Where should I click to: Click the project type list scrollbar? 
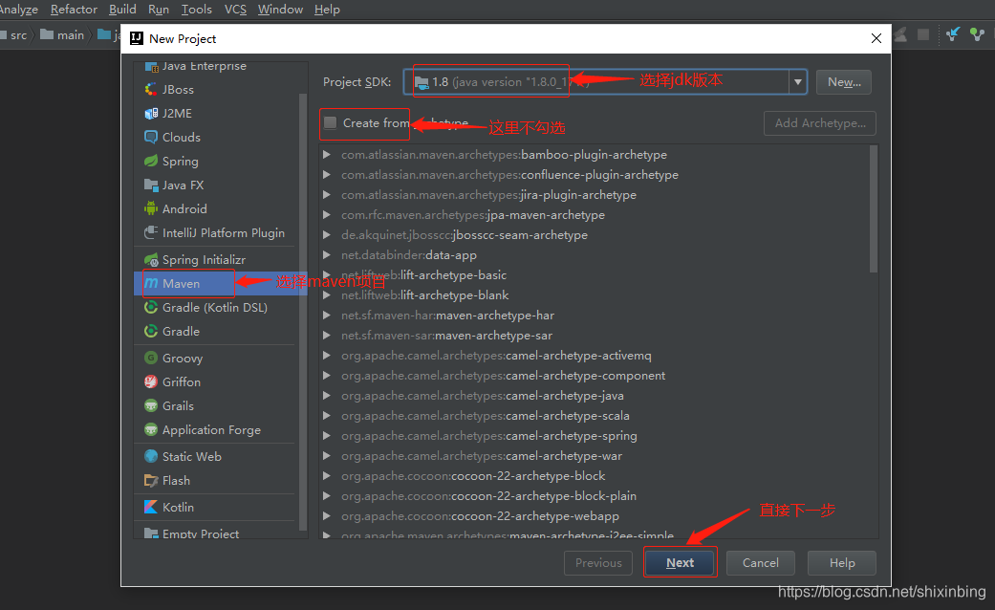point(303,311)
